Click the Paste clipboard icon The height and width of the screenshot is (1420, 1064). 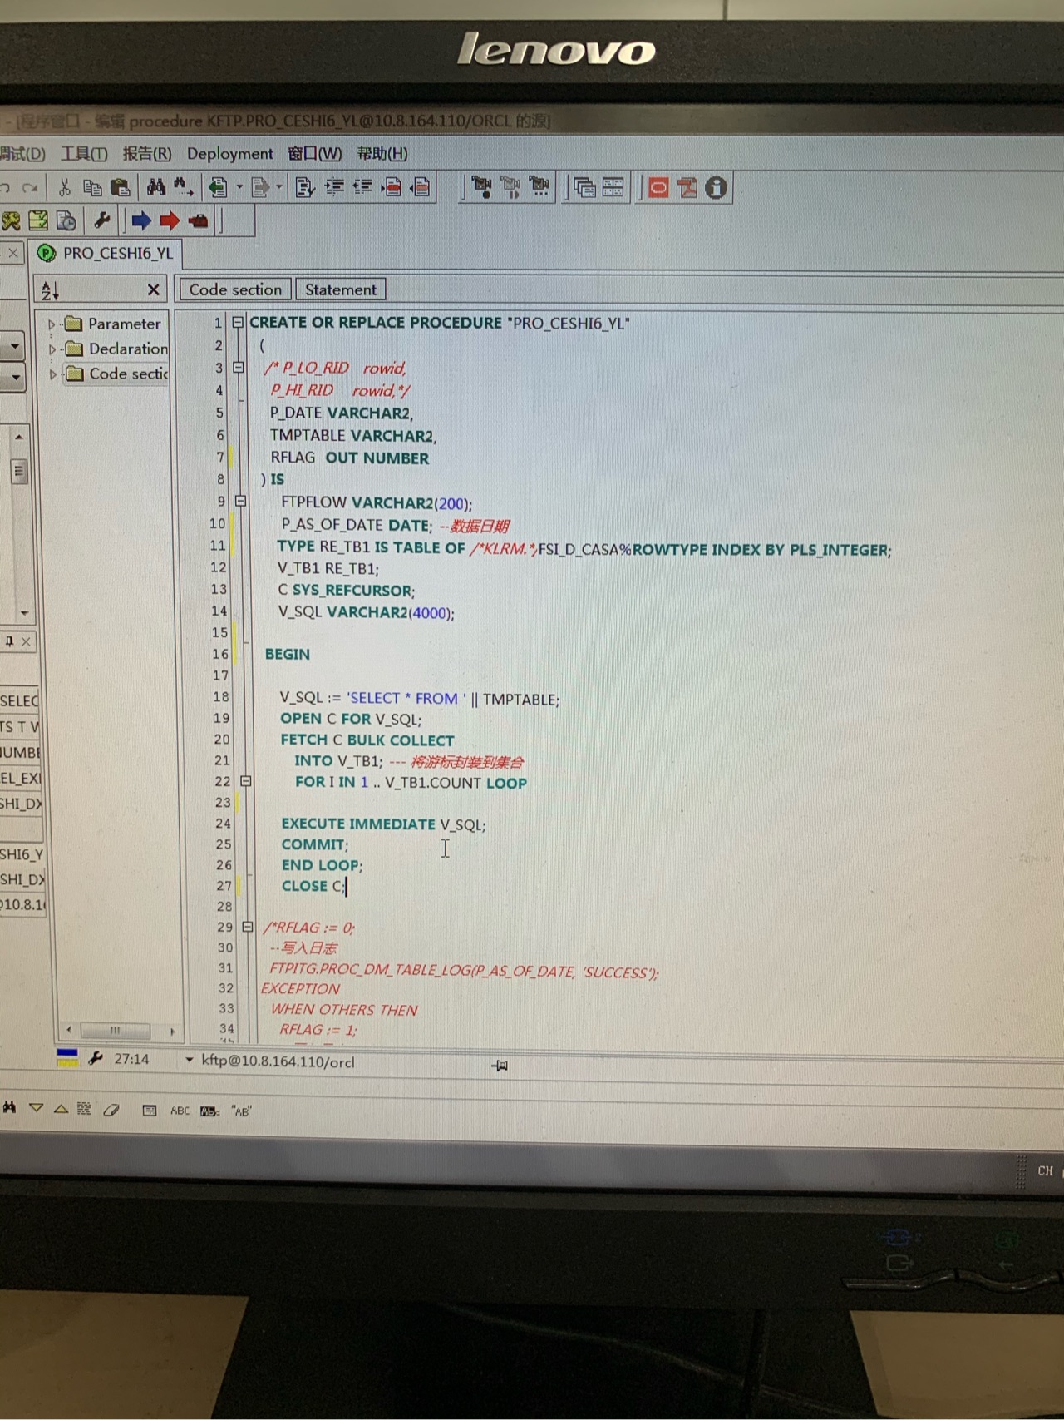tap(121, 188)
